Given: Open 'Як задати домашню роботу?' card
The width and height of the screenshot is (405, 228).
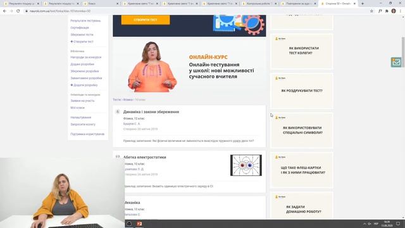Looking at the screenshot, I should [x=301, y=205].
